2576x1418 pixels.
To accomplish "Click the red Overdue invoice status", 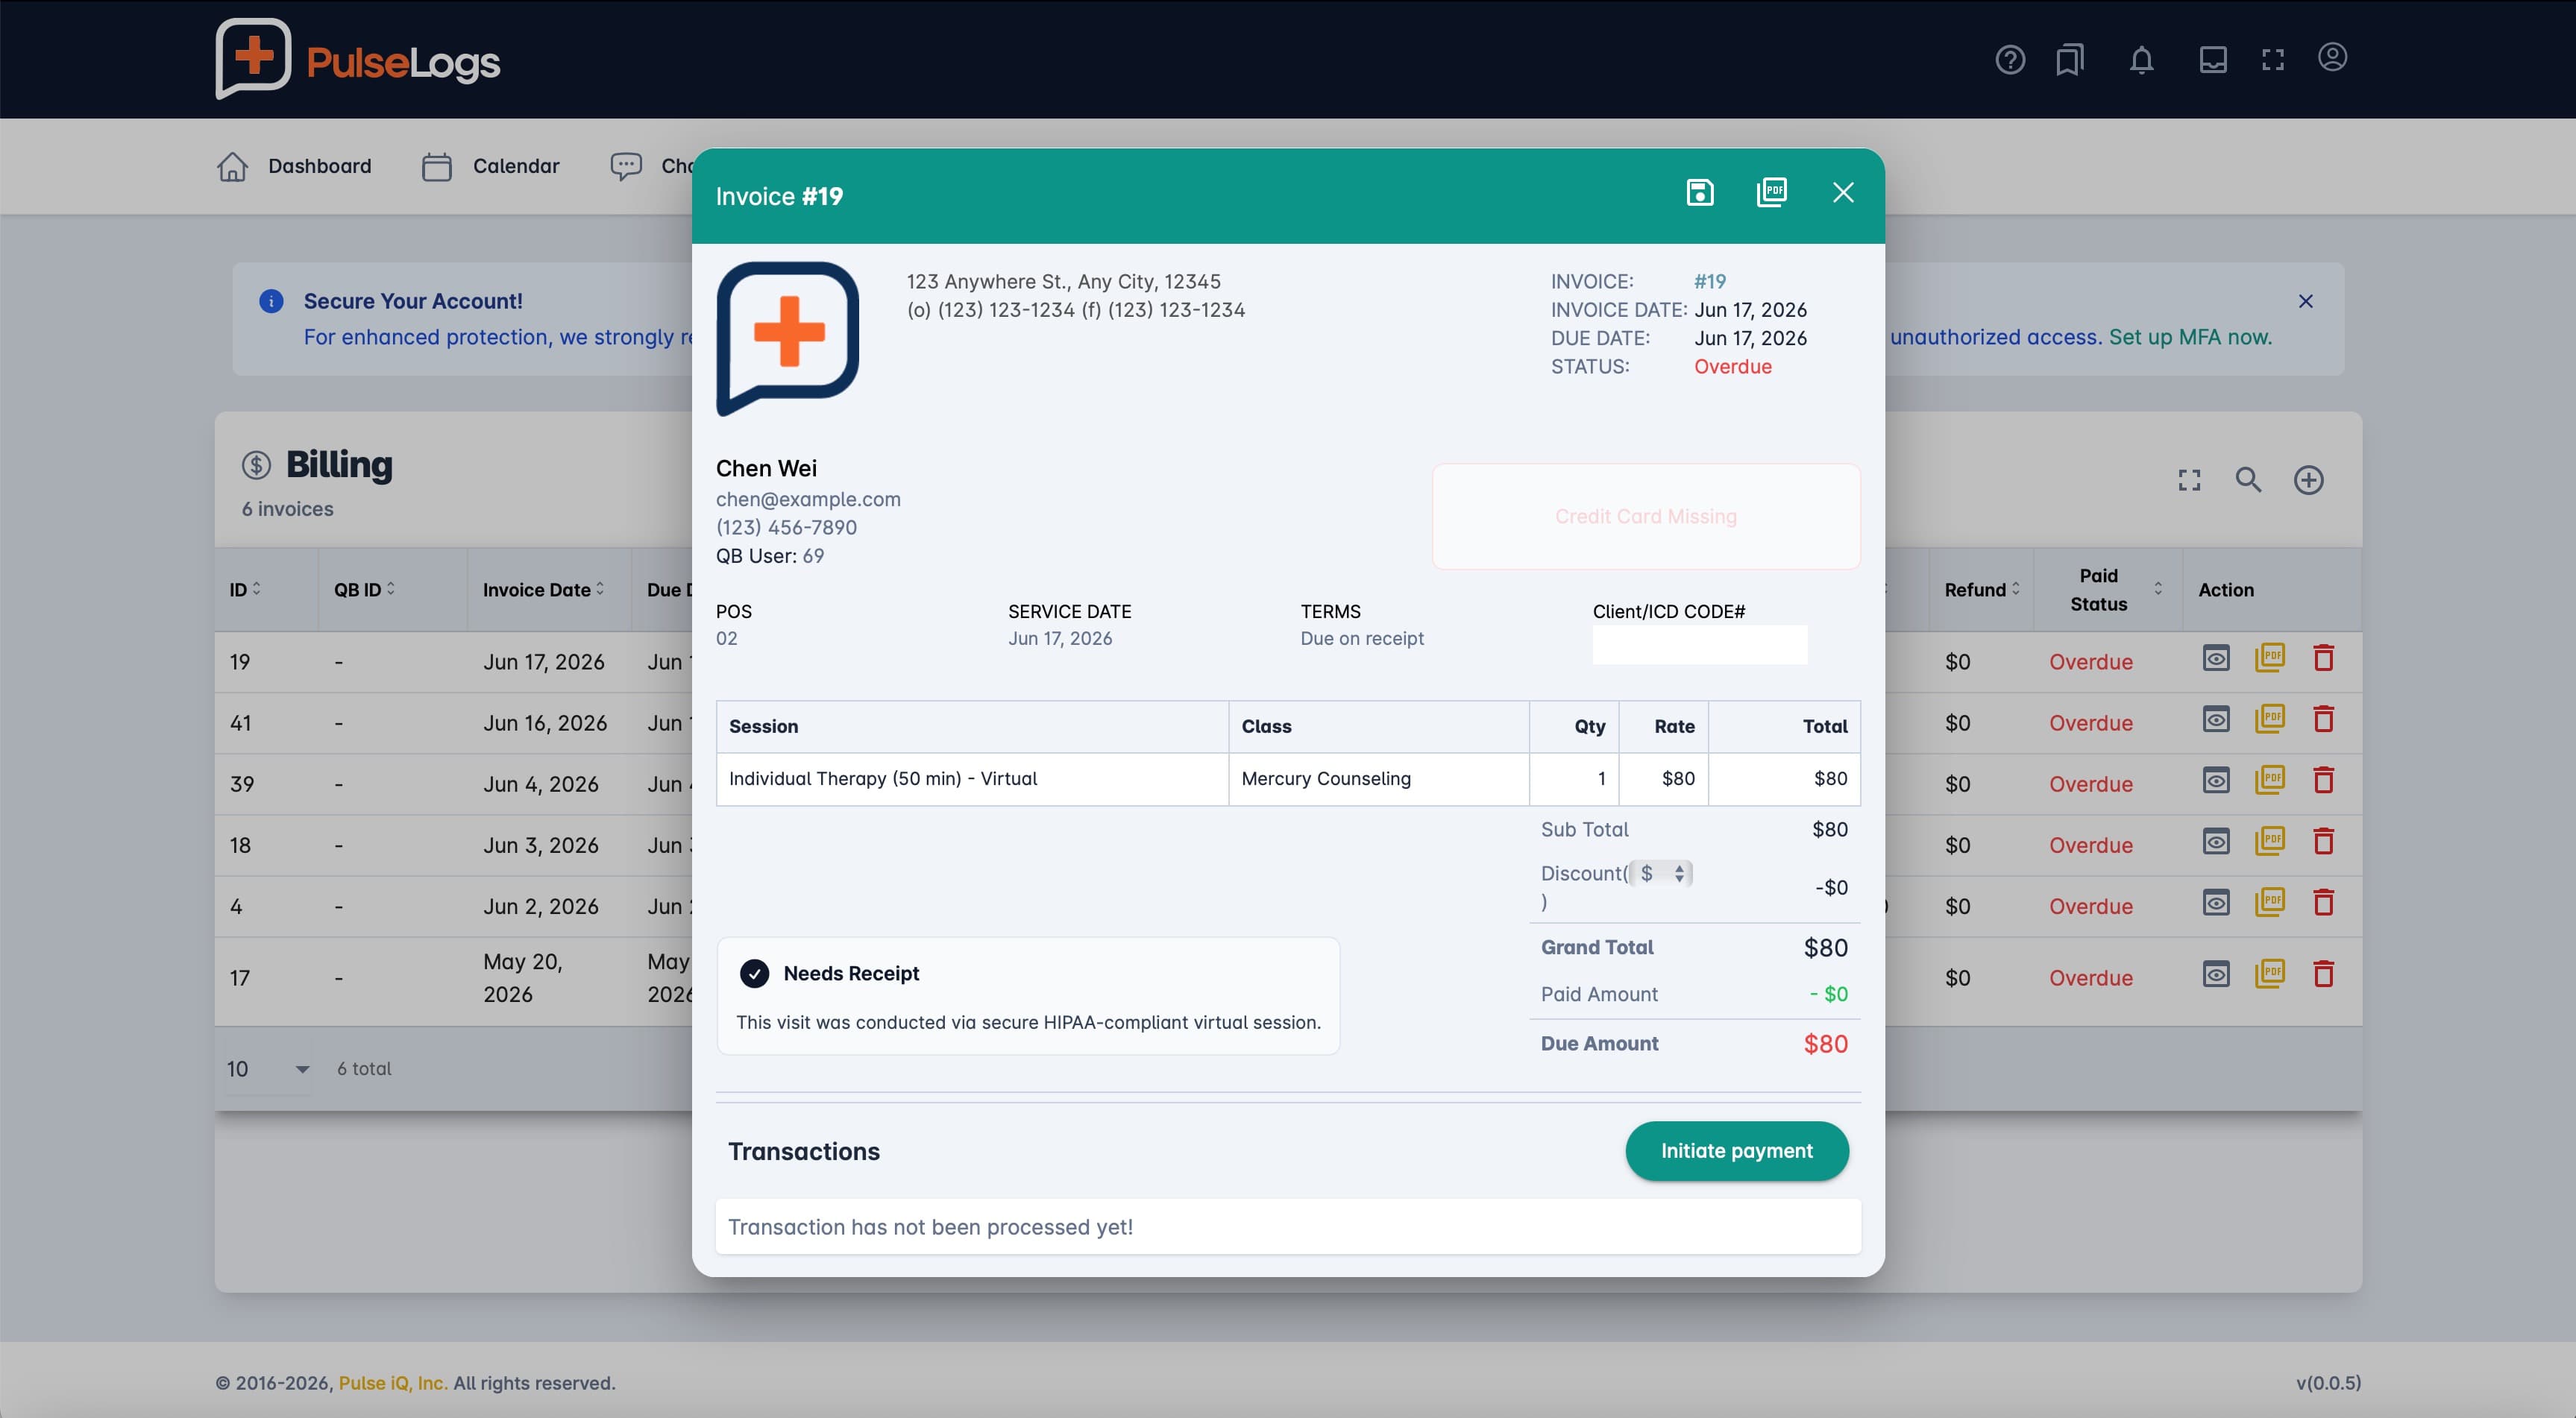I will click(1733, 367).
